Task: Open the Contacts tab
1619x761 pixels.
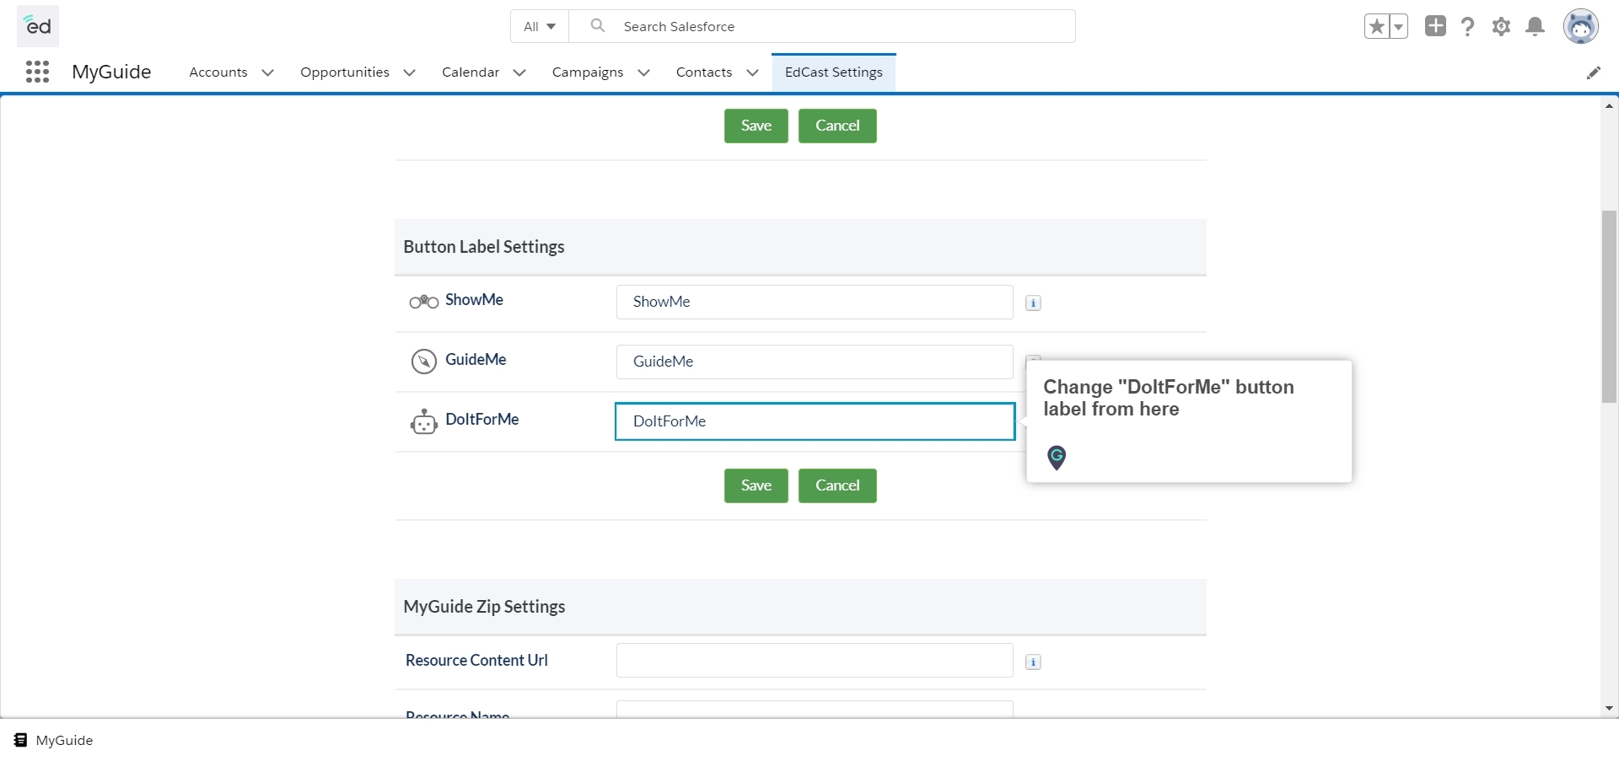Action: (x=704, y=72)
